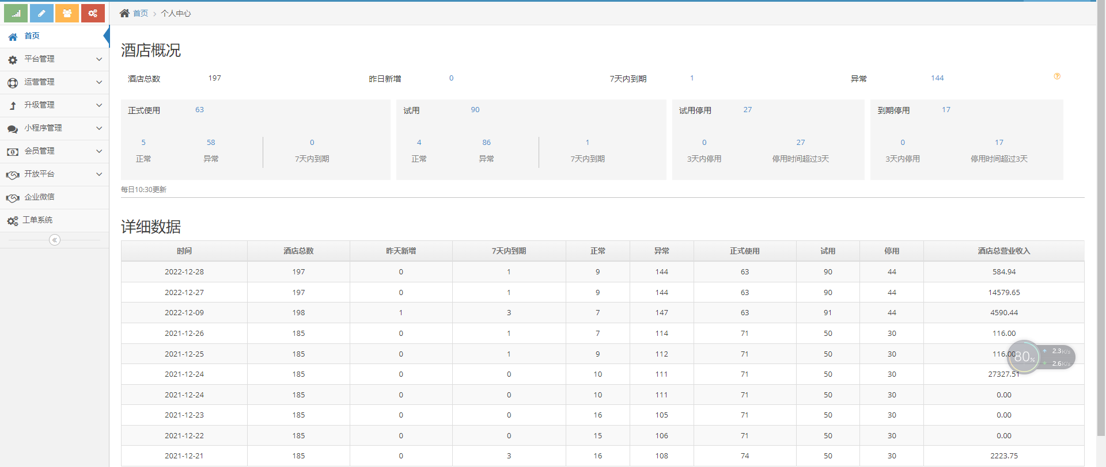Click the handshake icon beside 企业微信
This screenshot has width=1106, height=467.
pyautogui.click(x=13, y=198)
